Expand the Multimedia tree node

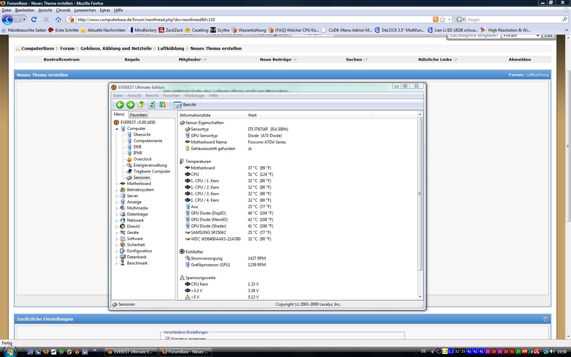tap(117, 208)
